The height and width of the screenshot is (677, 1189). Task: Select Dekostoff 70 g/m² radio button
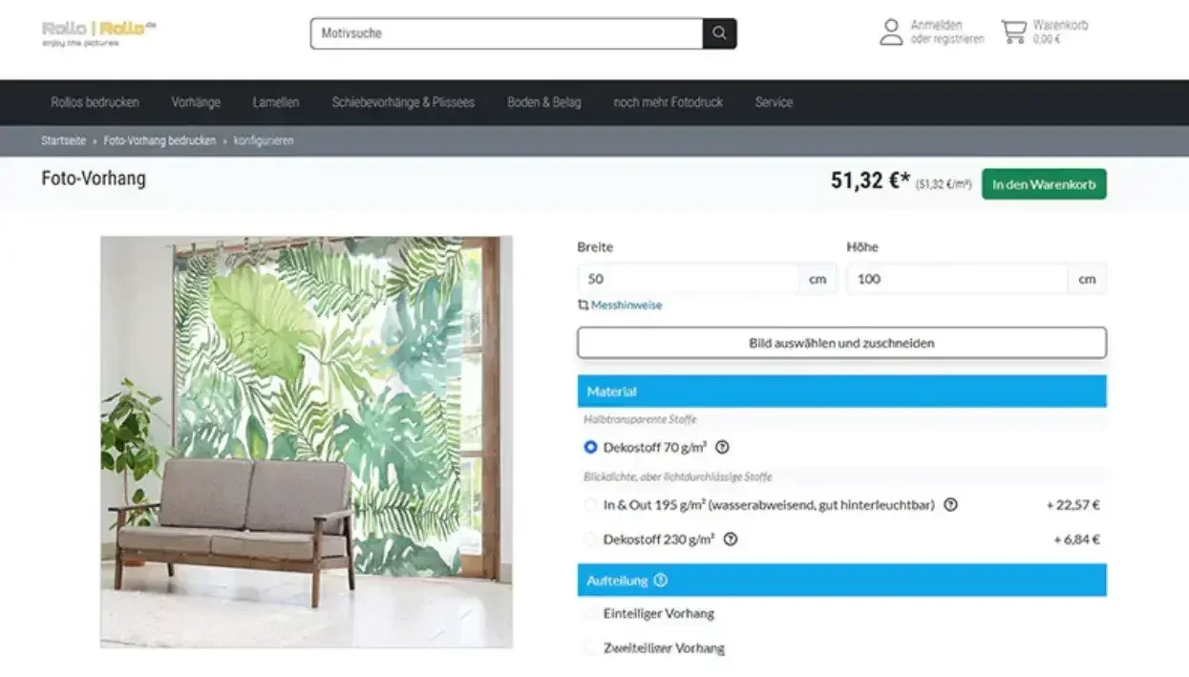pyautogui.click(x=590, y=447)
